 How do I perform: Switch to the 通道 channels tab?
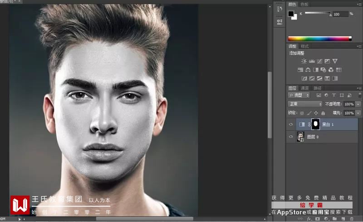click(x=304, y=88)
